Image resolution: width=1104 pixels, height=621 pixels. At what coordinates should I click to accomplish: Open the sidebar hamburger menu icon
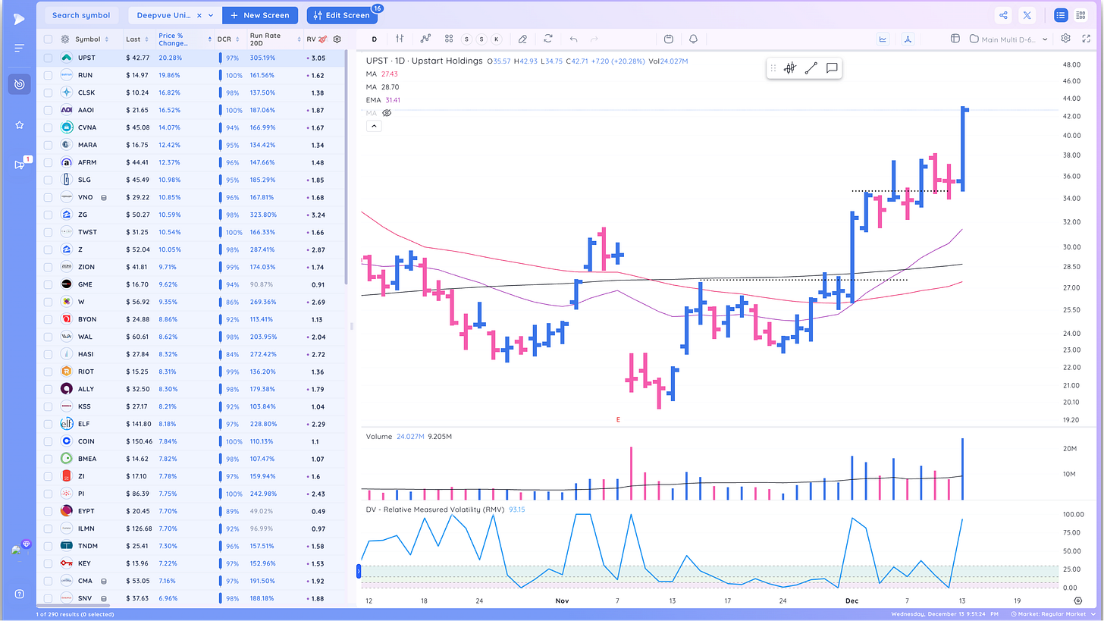(19, 48)
